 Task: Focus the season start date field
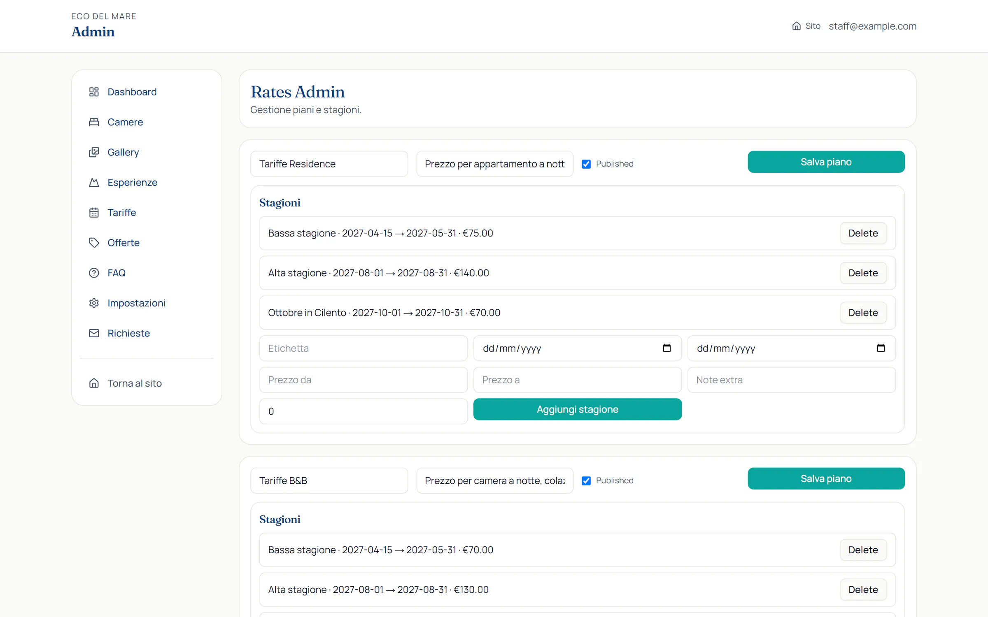[577, 348]
